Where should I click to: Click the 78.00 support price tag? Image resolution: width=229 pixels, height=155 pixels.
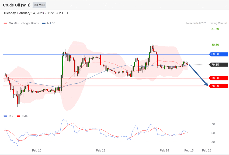click(x=219, y=86)
